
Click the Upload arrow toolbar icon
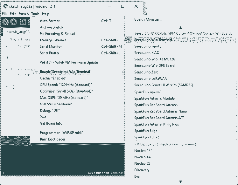pyautogui.click(x=13, y=22)
